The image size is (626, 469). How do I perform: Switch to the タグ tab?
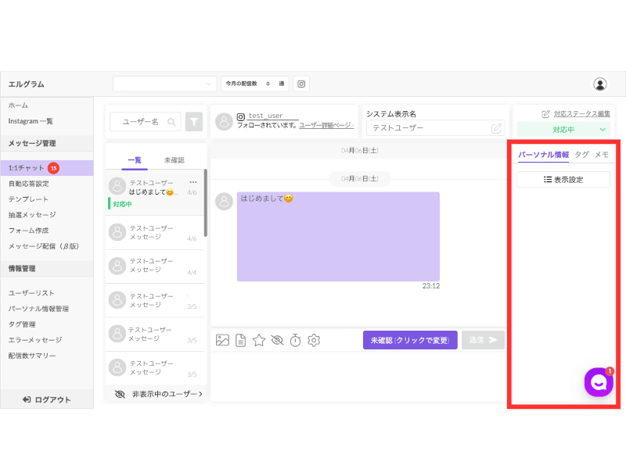tap(581, 155)
